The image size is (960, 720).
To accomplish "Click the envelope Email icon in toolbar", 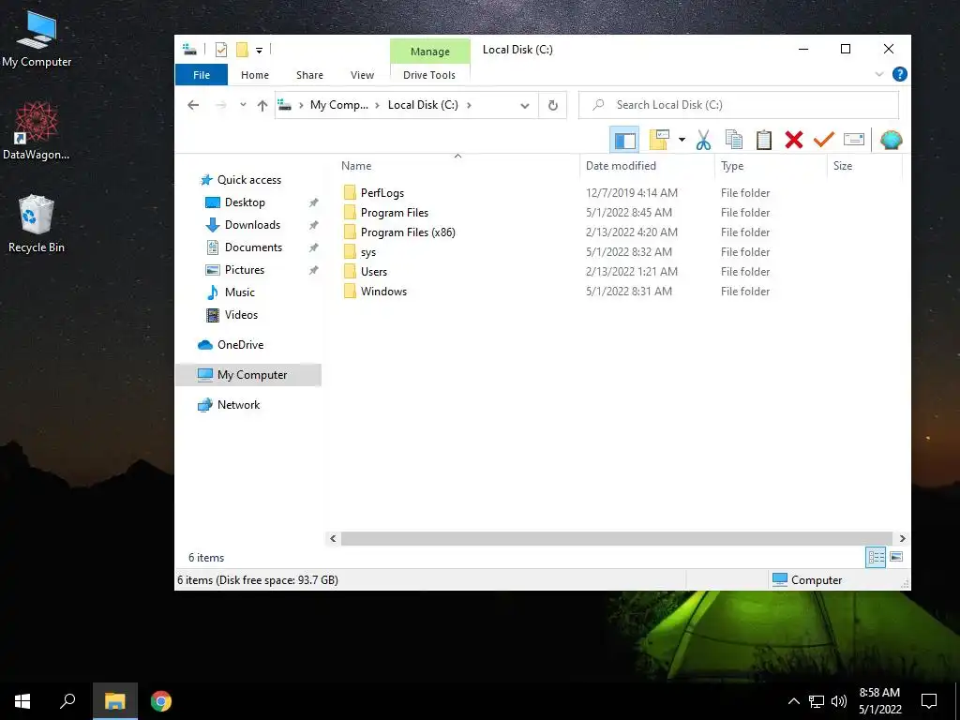I will 853,140.
